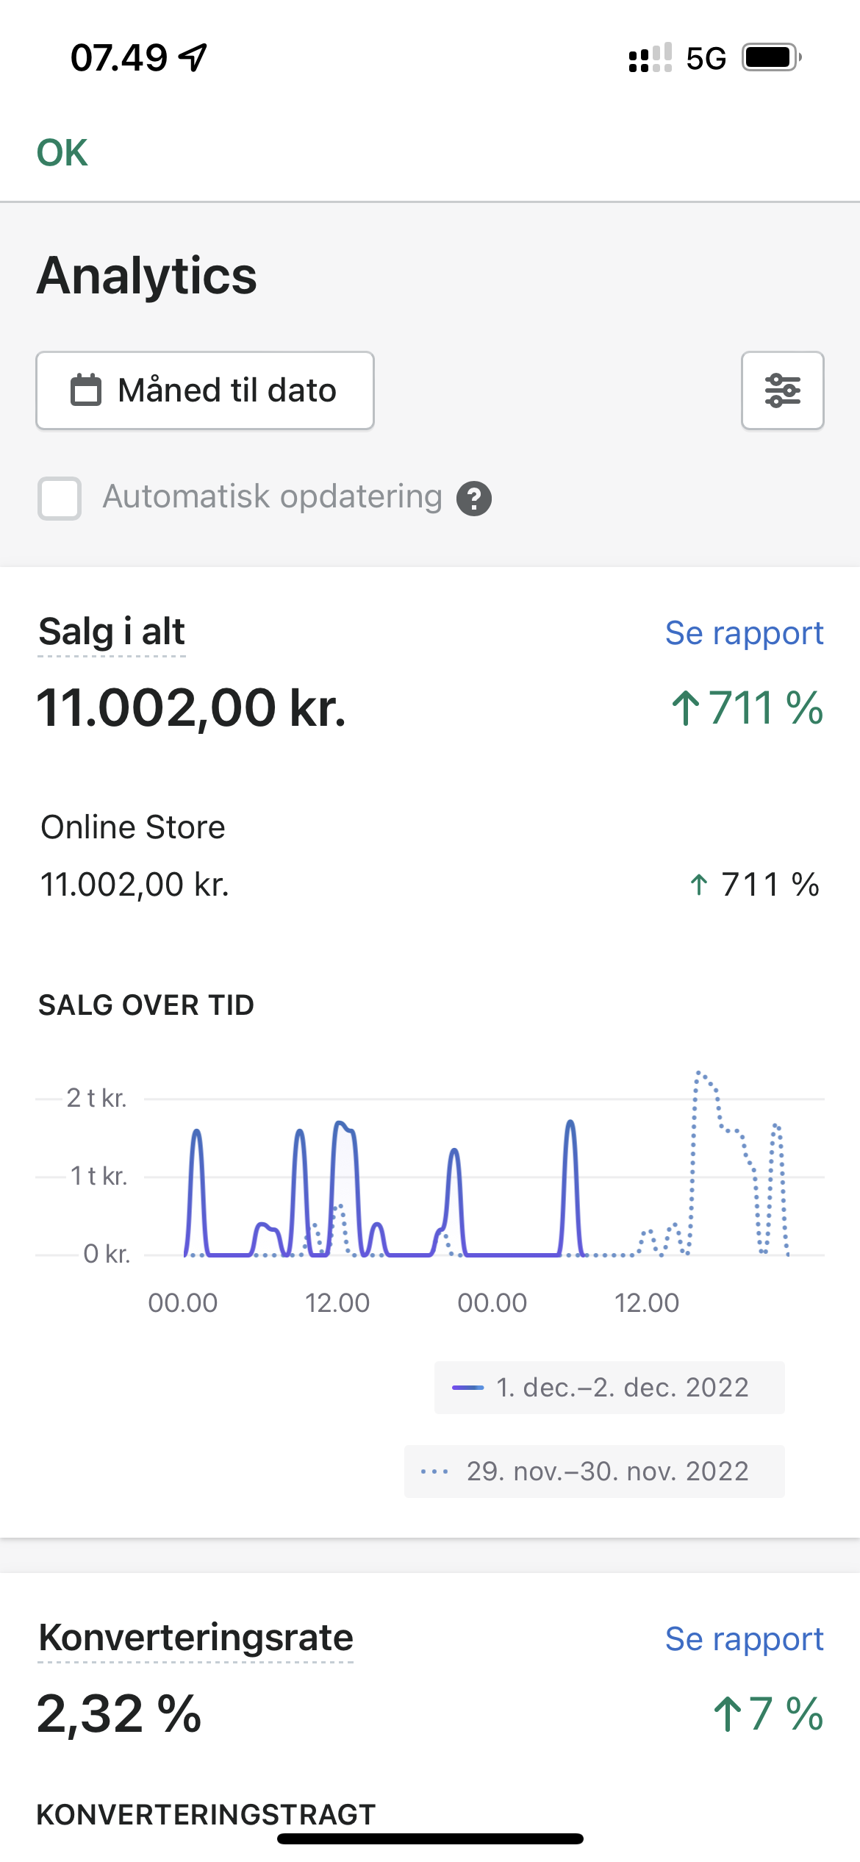Open Se rapport for Salg i alt
This screenshot has width=860, height=1862.
point(744,633)
